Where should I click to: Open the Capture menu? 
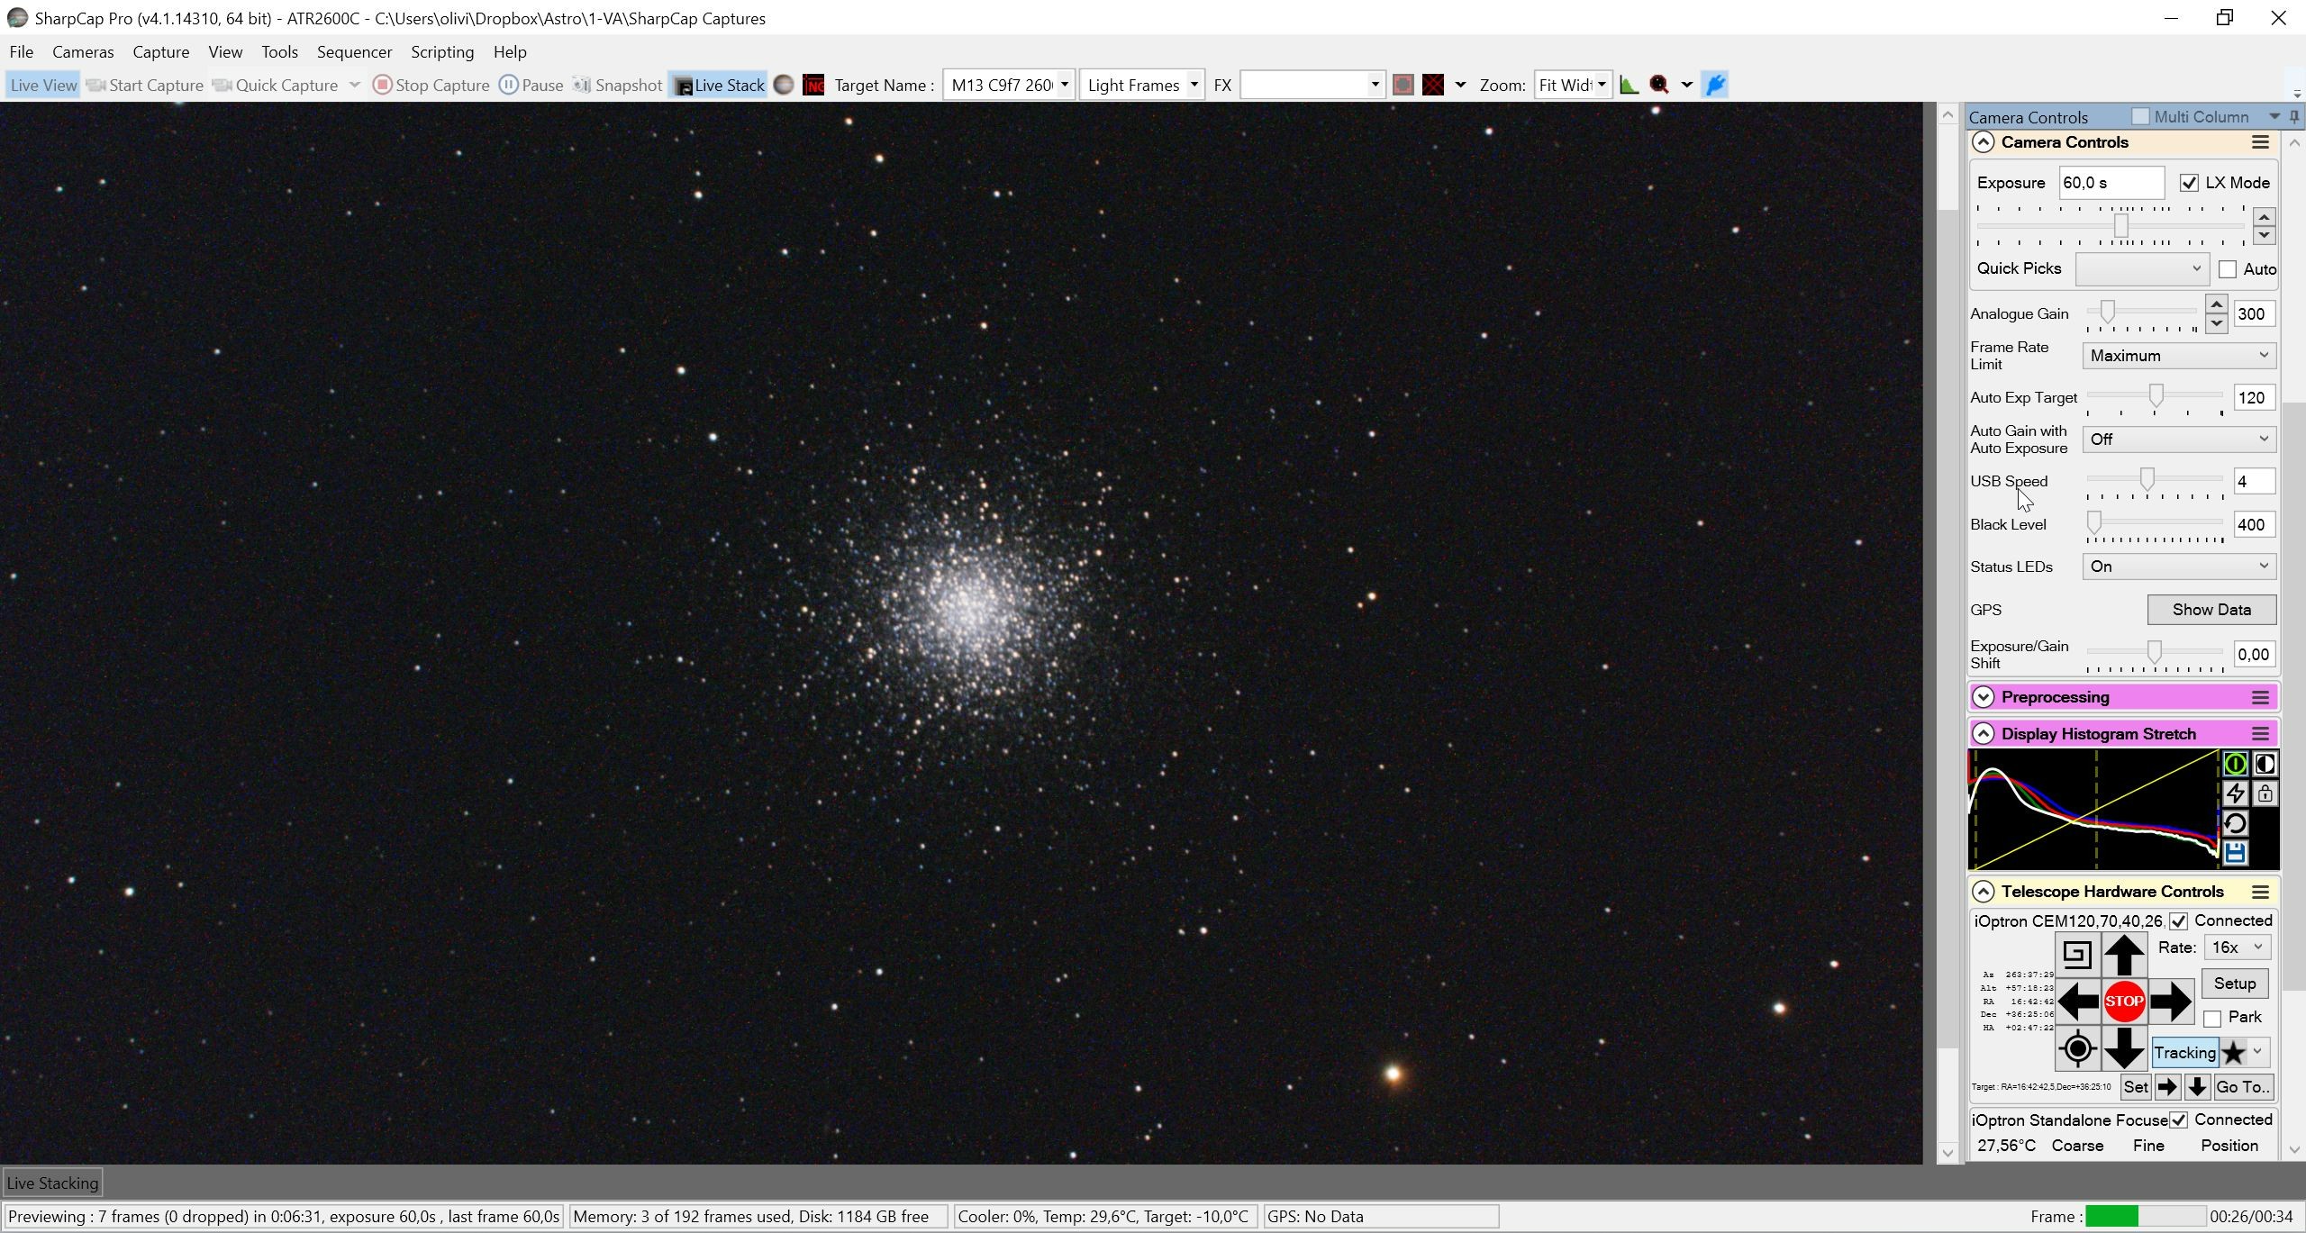click(x=160, y=52)
